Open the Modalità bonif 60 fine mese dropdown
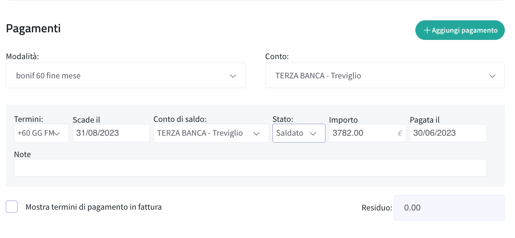This screenshot has height=238, width=515. 125,75
